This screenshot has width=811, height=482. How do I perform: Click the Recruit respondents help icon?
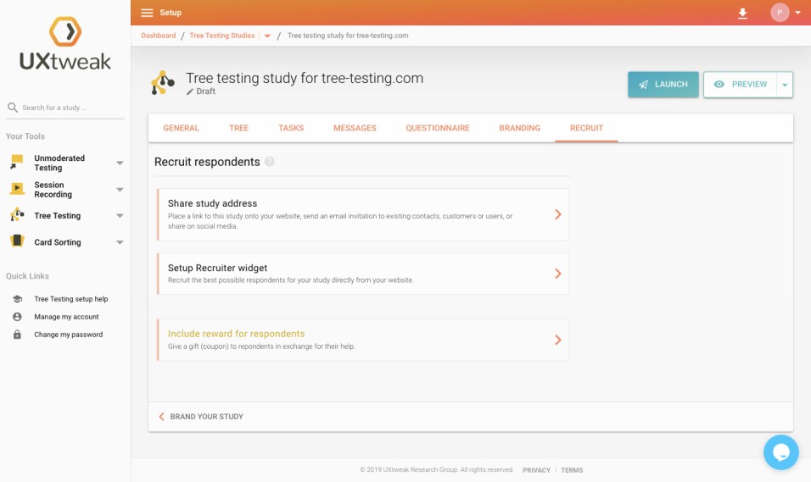tap(270, 162)
